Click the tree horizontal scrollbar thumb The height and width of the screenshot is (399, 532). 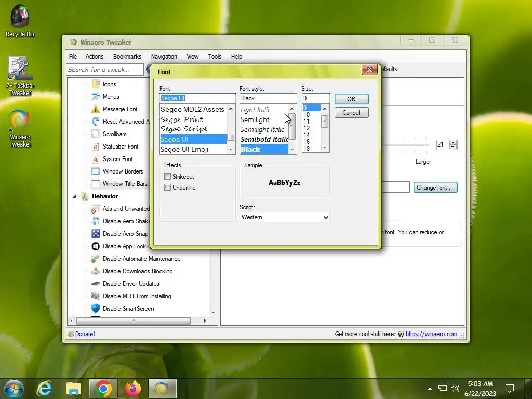[x=134, y=321]
